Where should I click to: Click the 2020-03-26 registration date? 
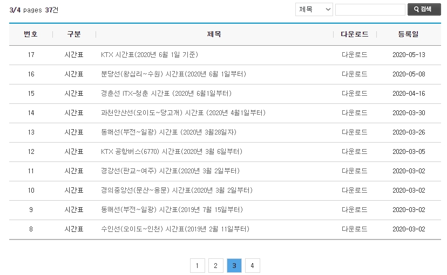point(409,132)
